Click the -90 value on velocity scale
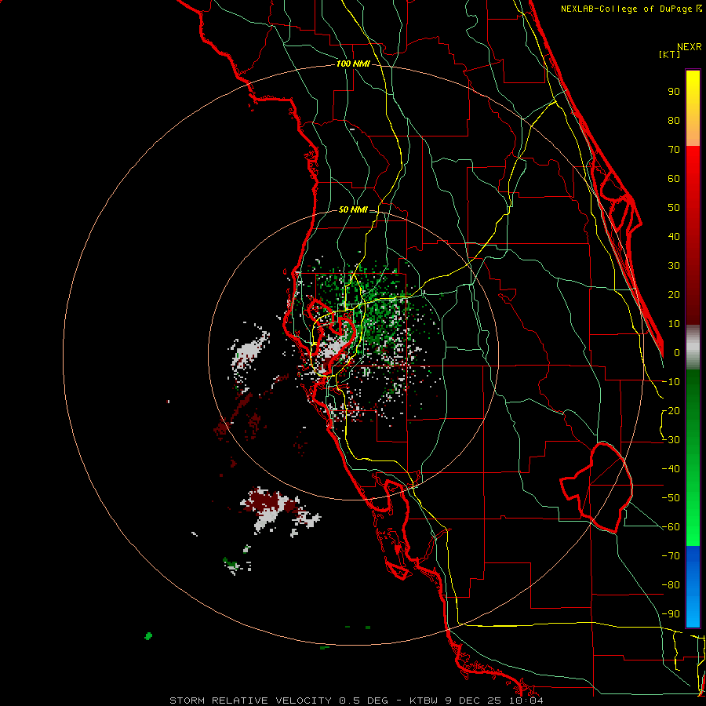 point(671,614)
